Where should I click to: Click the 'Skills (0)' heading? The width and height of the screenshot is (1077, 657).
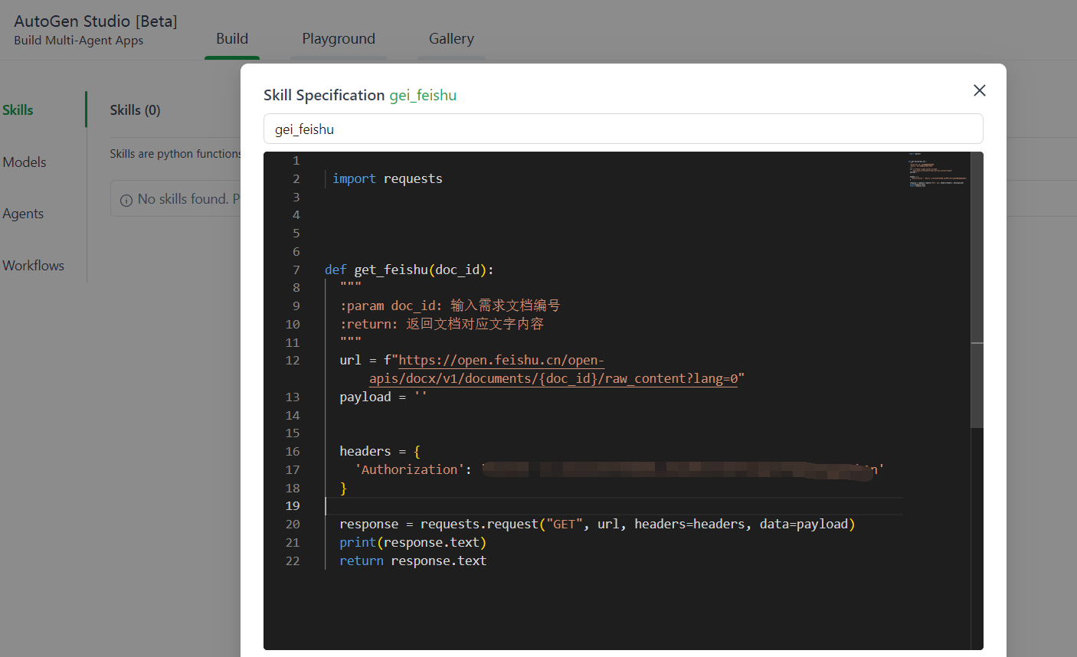pyautogui.click(x=135, y=110)
